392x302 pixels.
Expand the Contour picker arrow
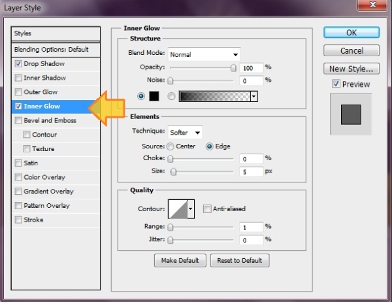click(191, 209)
